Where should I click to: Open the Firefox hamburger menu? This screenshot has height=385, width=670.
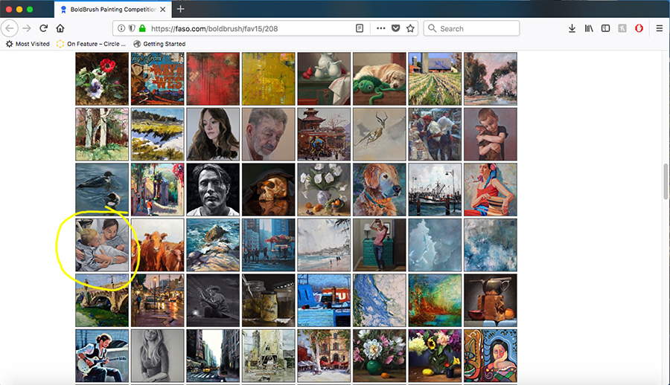pos(660,28)
